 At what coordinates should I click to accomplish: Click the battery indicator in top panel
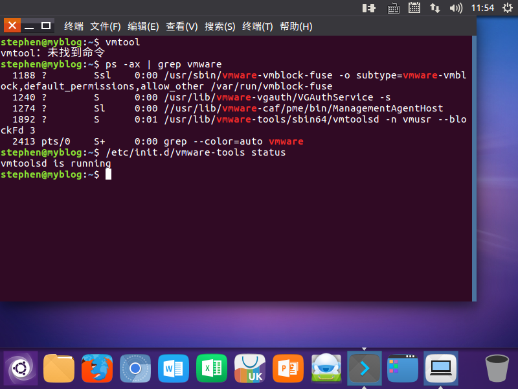(368, 8)
